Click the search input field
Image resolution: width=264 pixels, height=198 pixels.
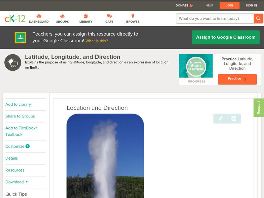(x=214, y=18)
